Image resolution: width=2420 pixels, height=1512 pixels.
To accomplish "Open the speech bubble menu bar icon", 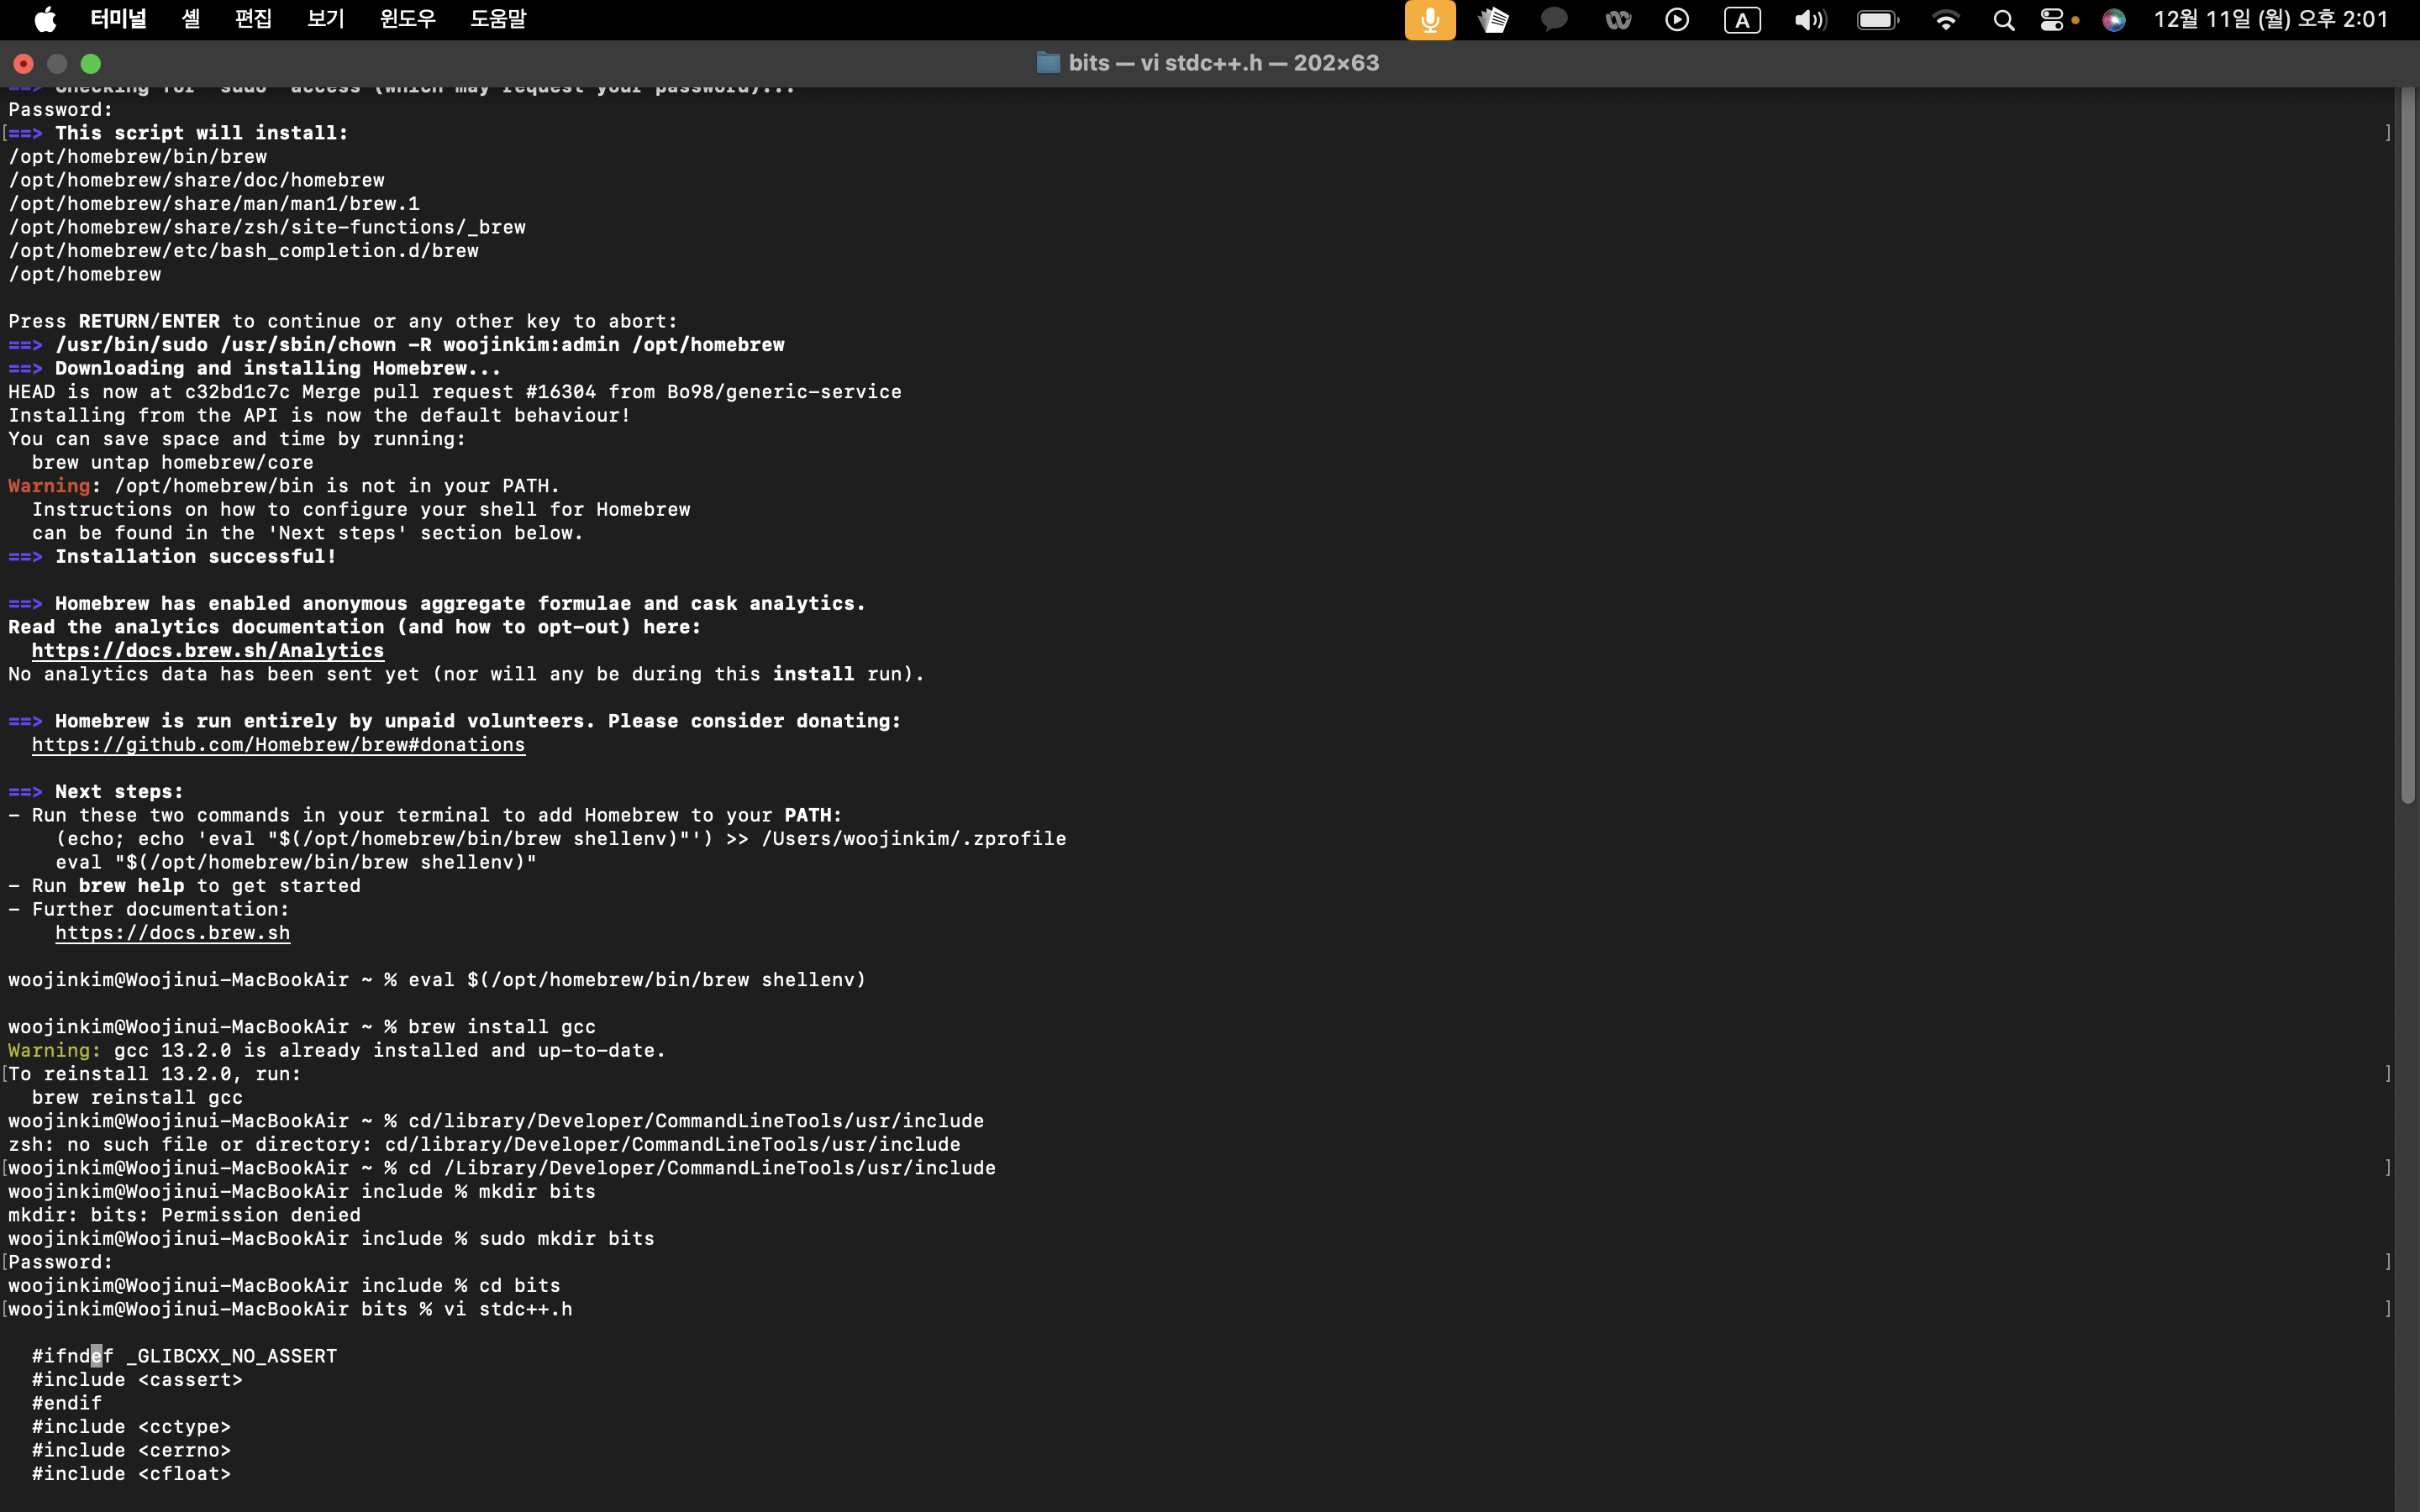I will click(1554, 20).
